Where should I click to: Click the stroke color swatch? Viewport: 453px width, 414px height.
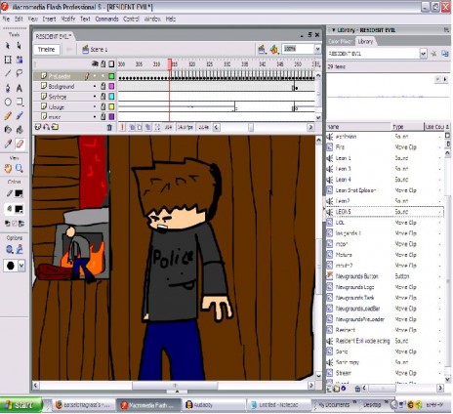click(x=19, y=193)
